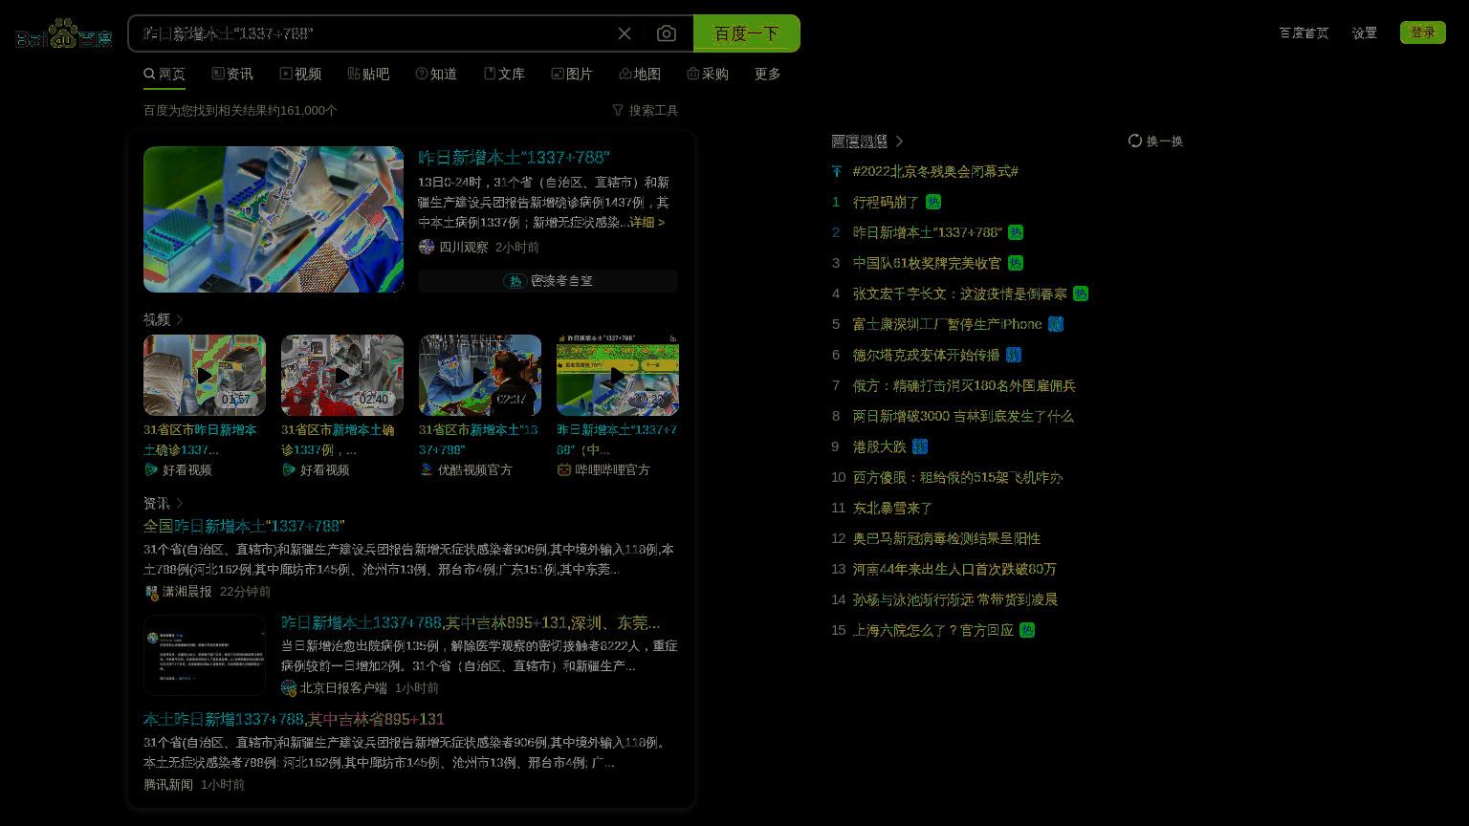Click 优酷视频官方 source icon
The height and width of the screenshot is (826, 1469).
(427, 469)
